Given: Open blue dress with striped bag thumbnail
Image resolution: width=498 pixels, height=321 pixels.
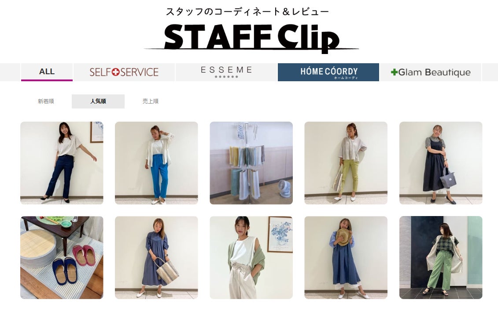Looking at the screenshot, I should coord(156,258).
